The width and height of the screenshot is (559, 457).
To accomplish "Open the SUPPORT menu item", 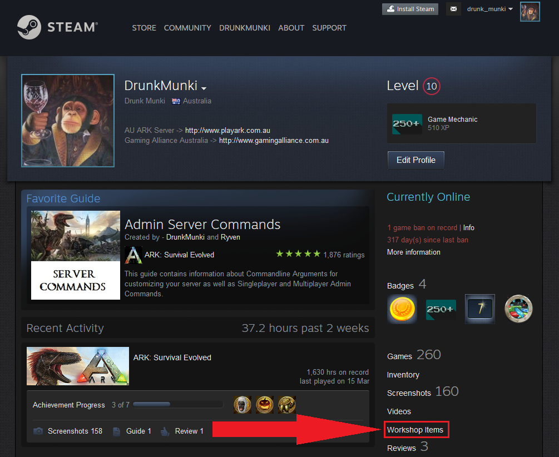I will (x=329, y=28).
